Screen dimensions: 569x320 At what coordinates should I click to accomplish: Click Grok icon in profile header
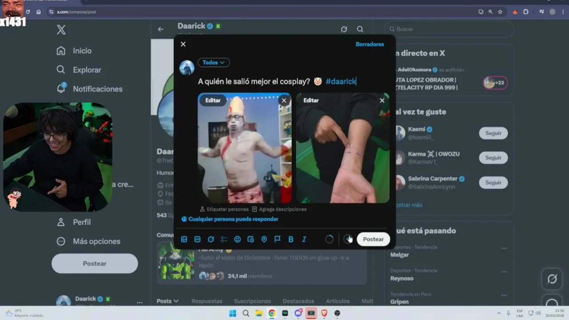click(344, 29)
